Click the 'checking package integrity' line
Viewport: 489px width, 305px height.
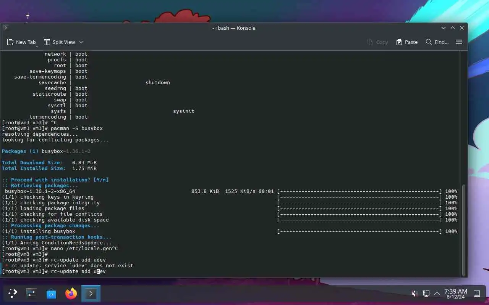[x=51, y=202]
